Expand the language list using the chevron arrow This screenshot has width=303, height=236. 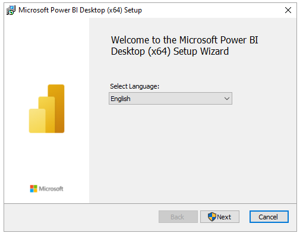click(227, 99)
